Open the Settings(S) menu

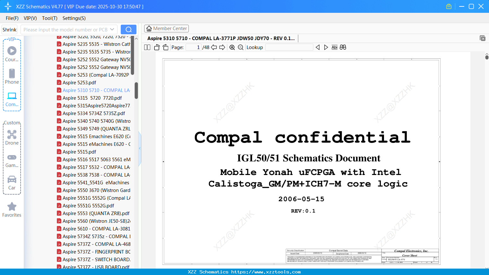coord(74,18)
